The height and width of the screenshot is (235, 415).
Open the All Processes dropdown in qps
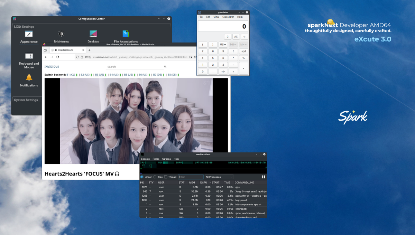pyautogui.click(x=219, y=177)
